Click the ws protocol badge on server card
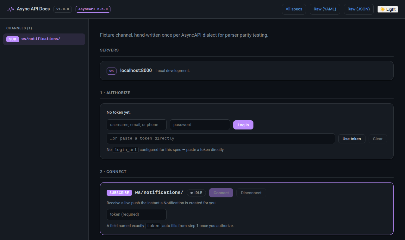 pos(111,71)
